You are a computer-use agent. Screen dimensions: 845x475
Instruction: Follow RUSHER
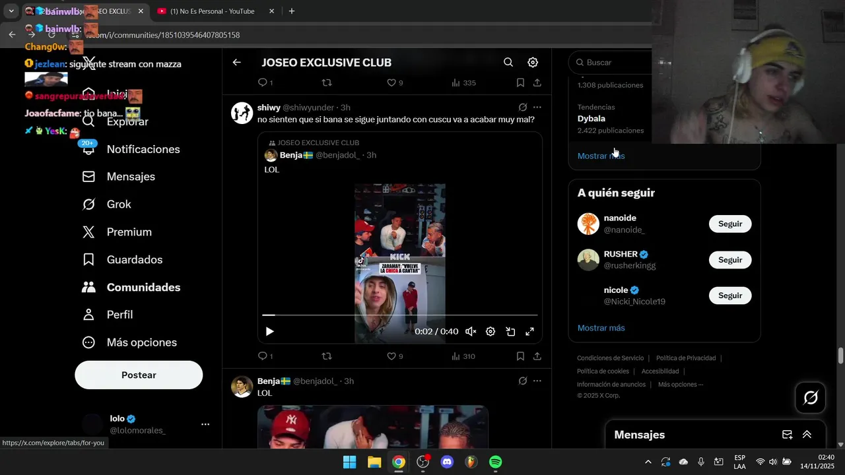(x=730, y=260)
